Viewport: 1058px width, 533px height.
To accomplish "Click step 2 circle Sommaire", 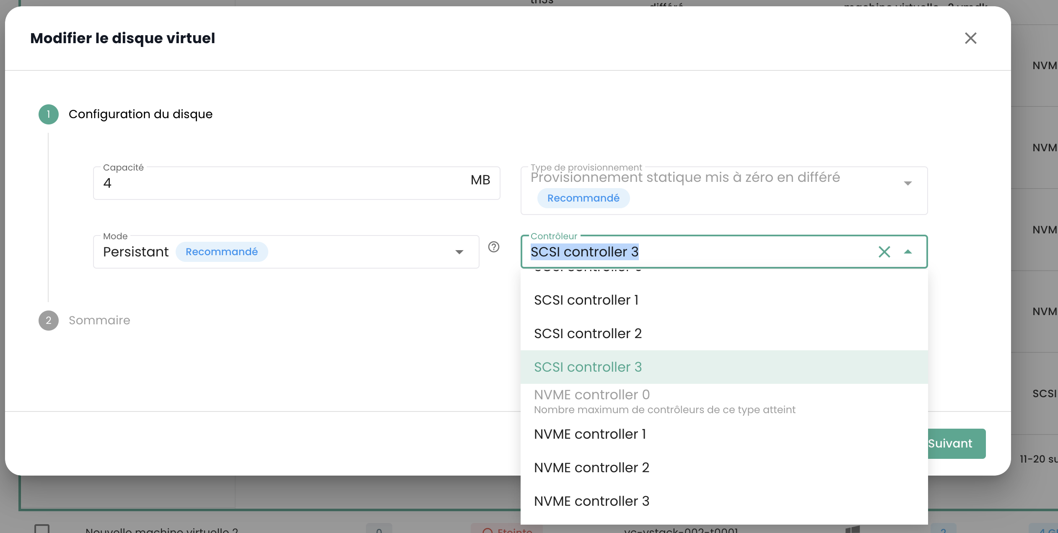I will tap(49, 321).
